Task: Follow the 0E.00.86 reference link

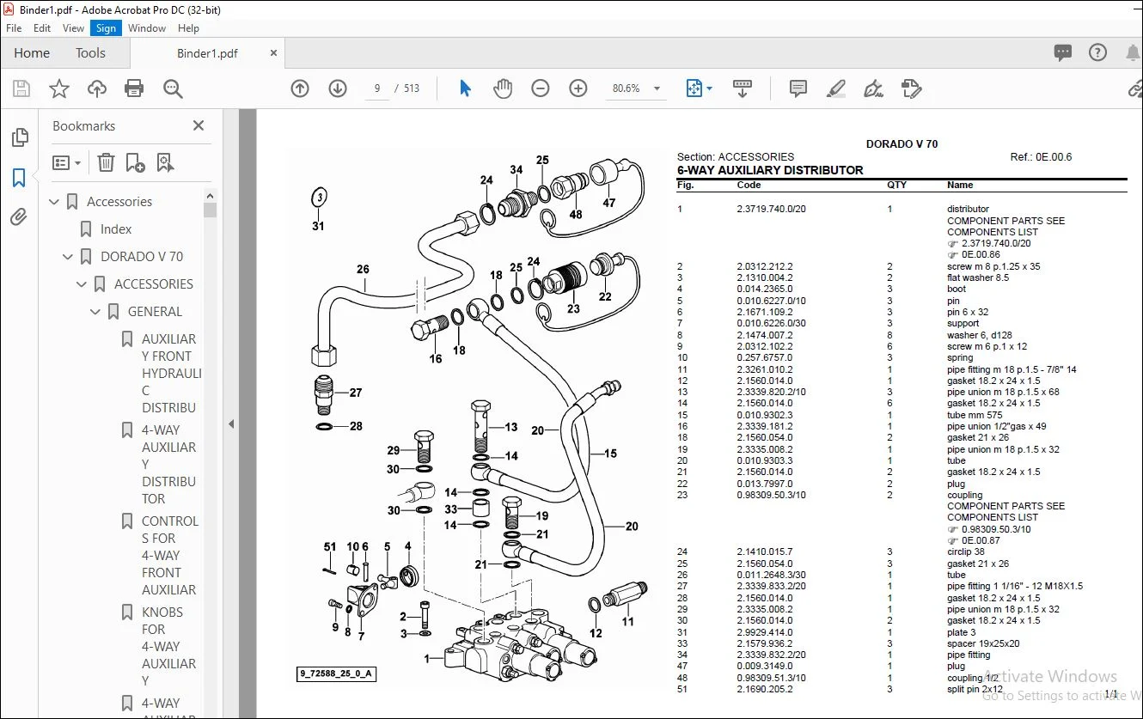Action: pos(981,254)
